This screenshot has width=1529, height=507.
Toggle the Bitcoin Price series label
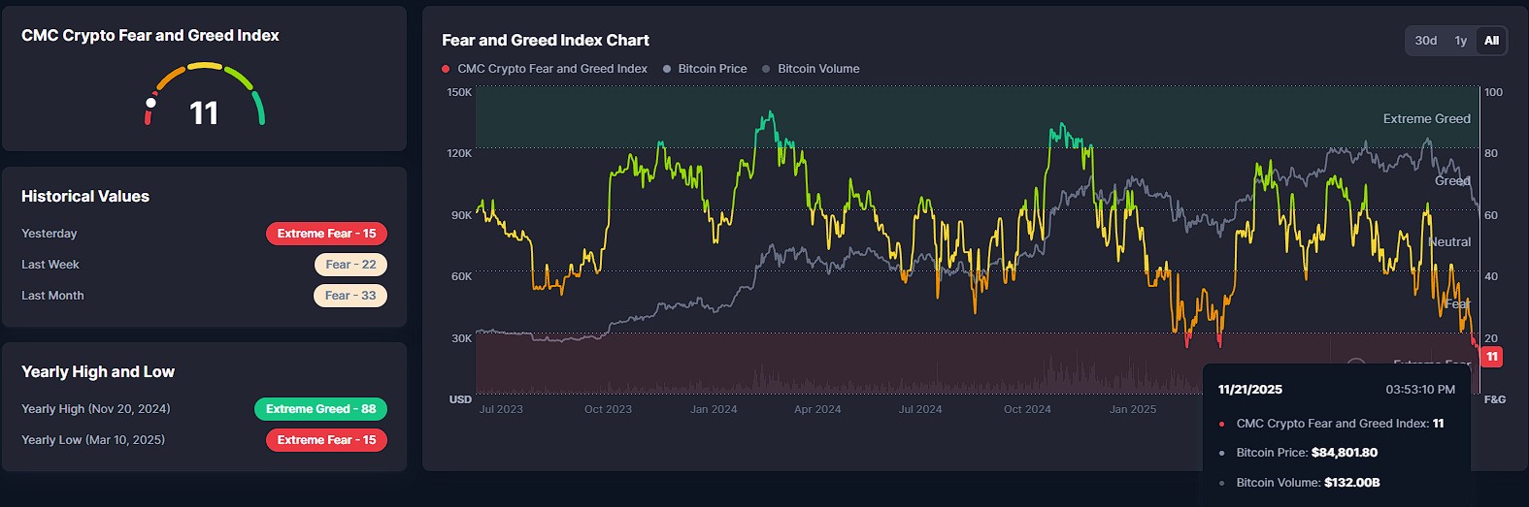[712, 69]
